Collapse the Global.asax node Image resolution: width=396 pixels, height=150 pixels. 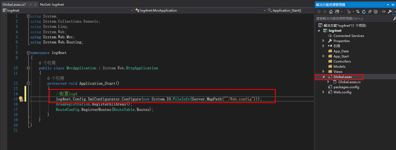pos(324,77)
